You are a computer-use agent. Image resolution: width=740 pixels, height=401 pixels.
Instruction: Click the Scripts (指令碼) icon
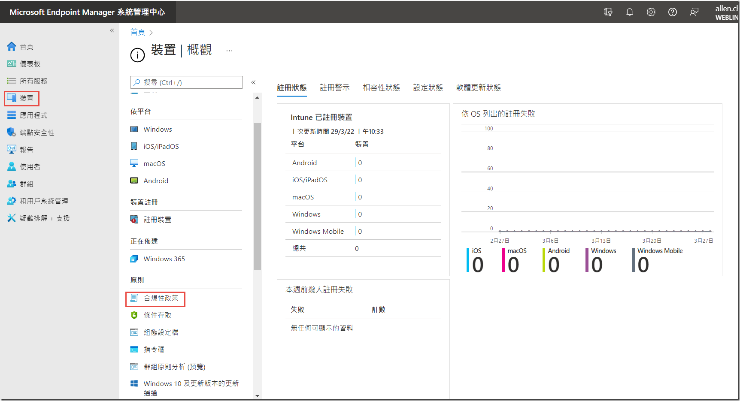[x=134, y=350]
